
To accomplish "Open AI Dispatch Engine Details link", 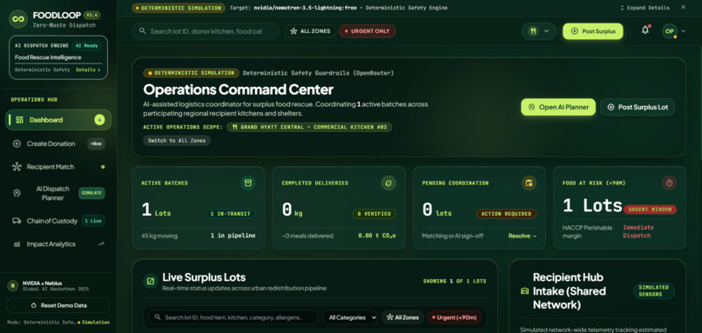I will (x=88, y=70).
